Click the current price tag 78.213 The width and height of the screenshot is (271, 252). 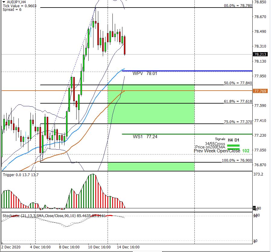tap(260, 54)
